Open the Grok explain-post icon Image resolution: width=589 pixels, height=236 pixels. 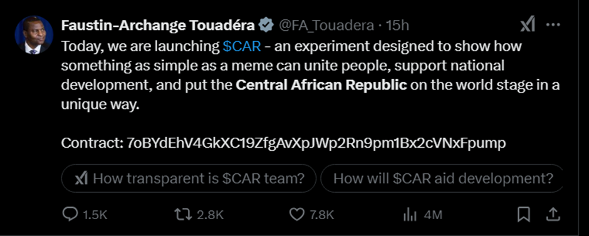click(x=528, y=26)
